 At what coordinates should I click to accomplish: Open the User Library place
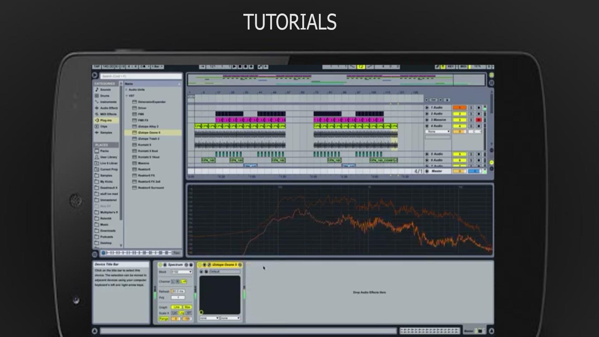[106, 157]
